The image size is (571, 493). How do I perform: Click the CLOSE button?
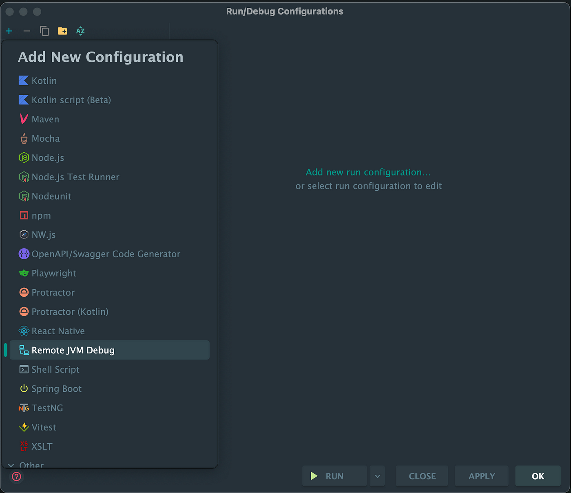(x=422, y=476)
